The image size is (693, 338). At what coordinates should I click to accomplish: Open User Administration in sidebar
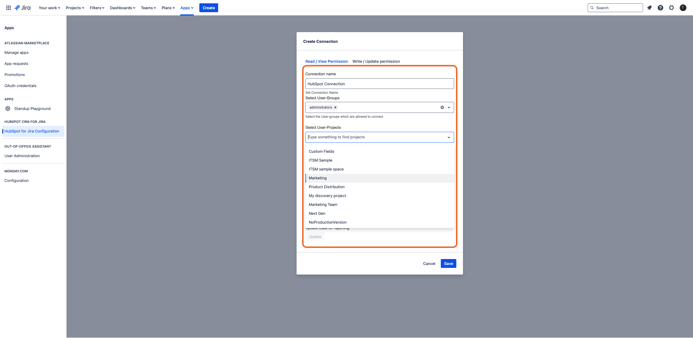[22, 156]
